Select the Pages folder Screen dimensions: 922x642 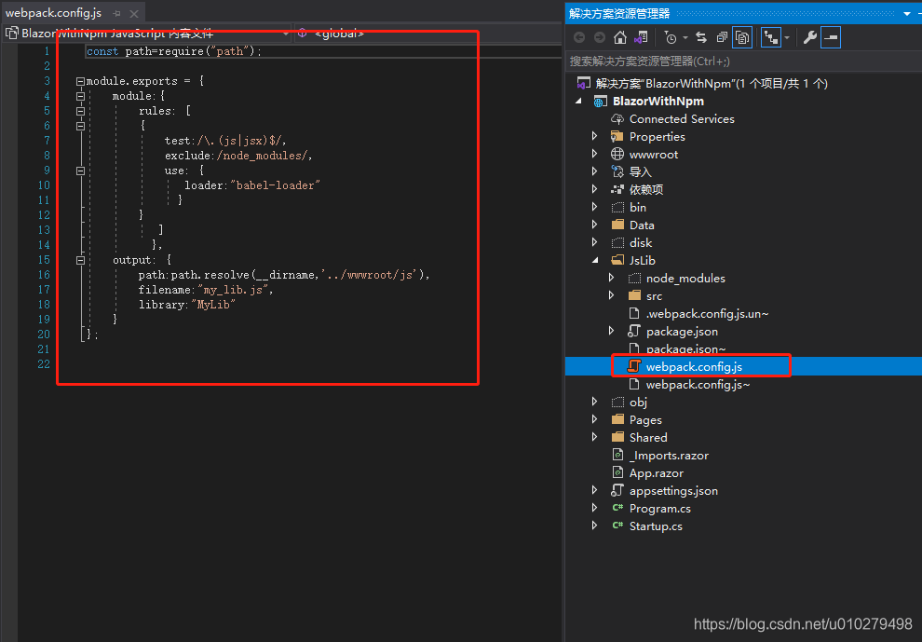[645, 419]
